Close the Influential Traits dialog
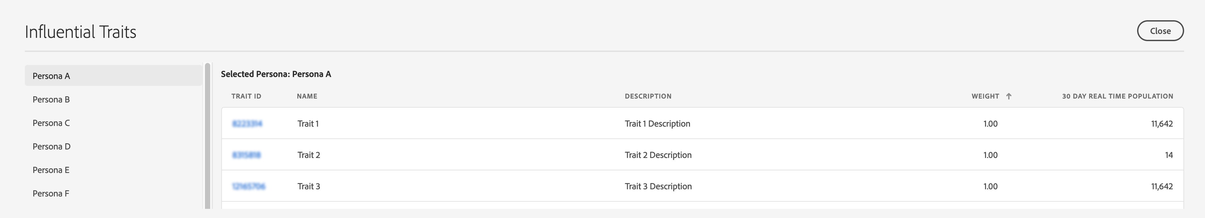This screenshot has width=1205, height=218. pos(1160,31)
